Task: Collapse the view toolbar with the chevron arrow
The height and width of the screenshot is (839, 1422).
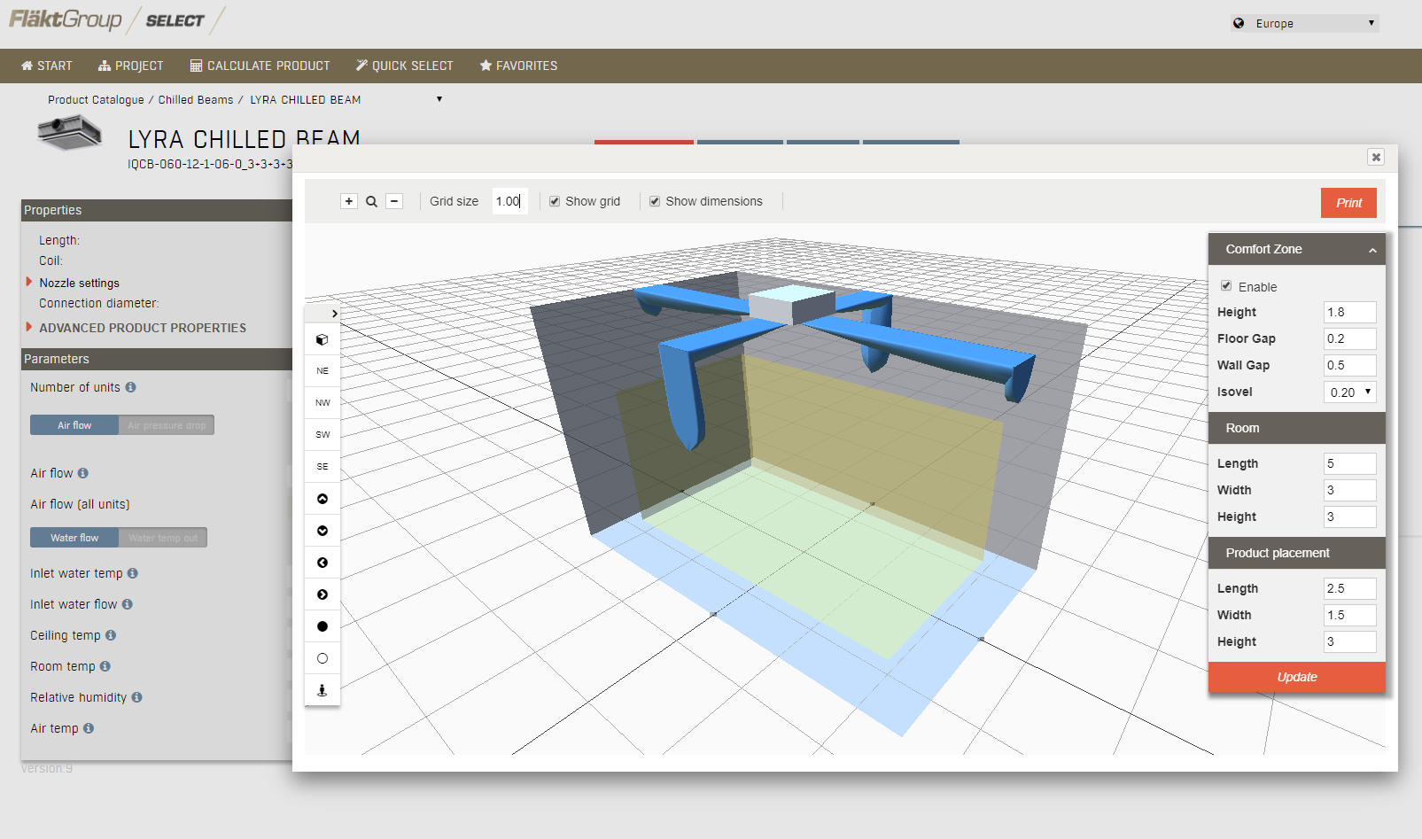Action: pyautogui.click(x=334, y=314)
